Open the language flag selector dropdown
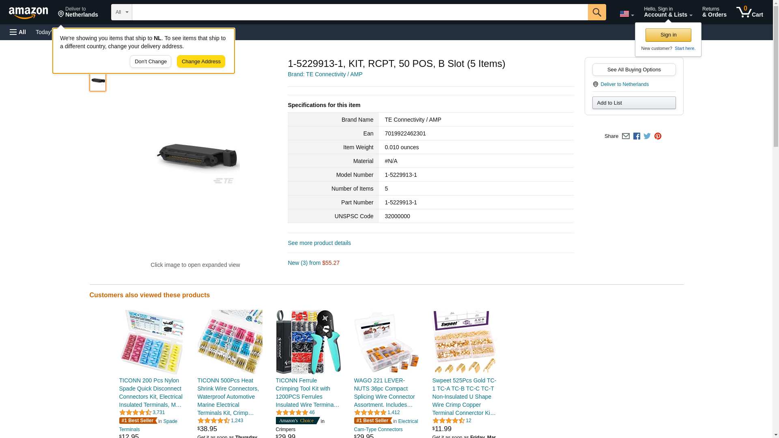The height and width of the screenshot is (438, 779). coord(627,14)
